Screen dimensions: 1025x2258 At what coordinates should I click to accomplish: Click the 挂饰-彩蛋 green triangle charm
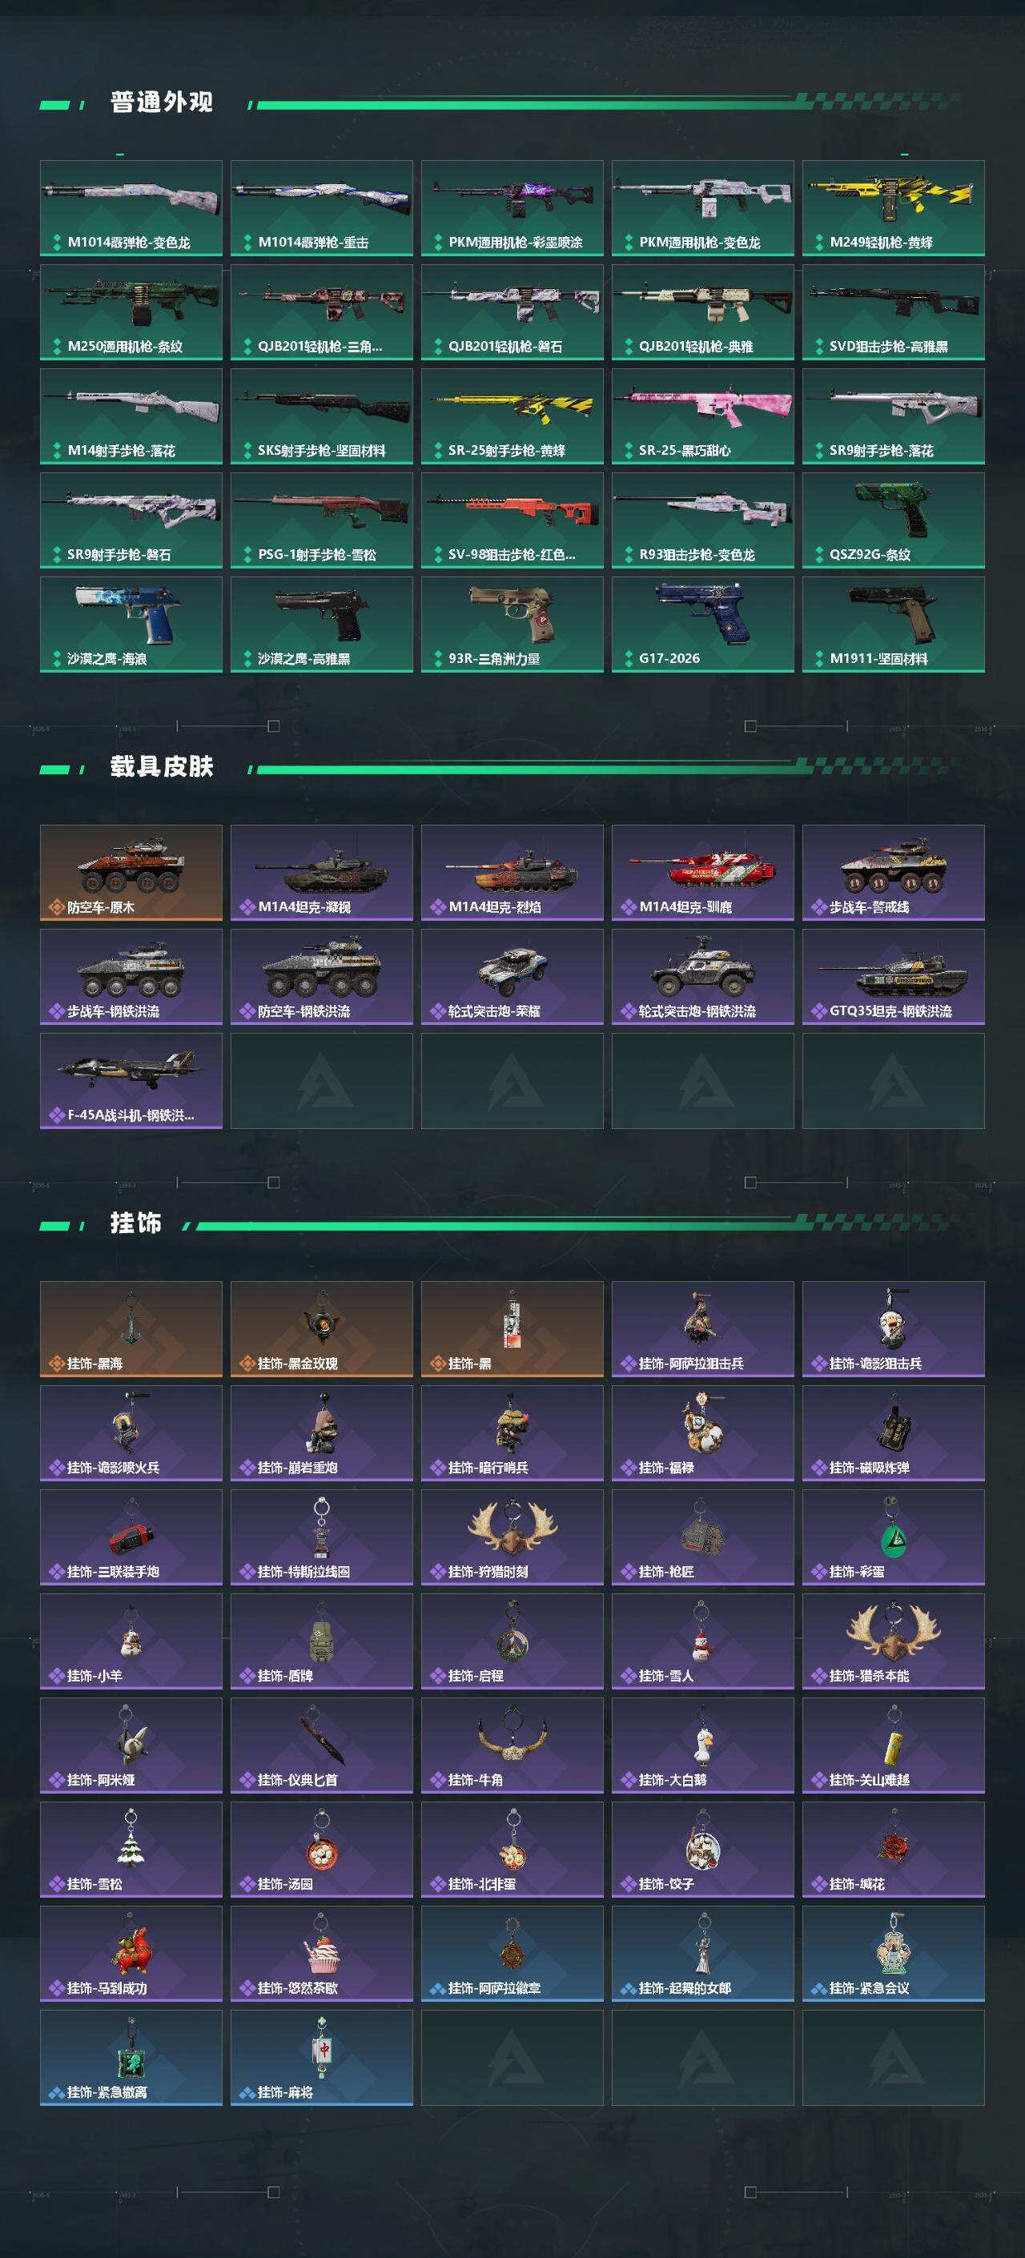point(893,1537)
